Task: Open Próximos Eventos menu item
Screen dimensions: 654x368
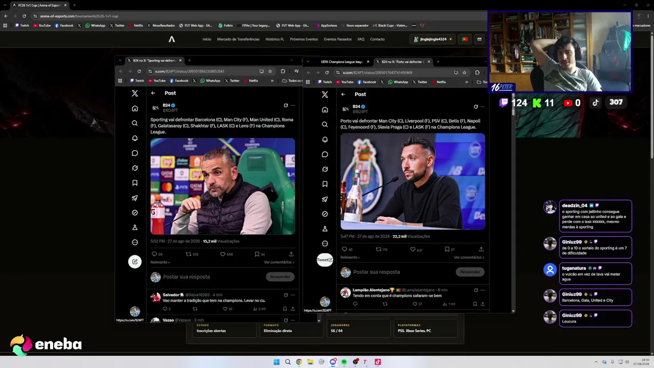Action: 304,39
